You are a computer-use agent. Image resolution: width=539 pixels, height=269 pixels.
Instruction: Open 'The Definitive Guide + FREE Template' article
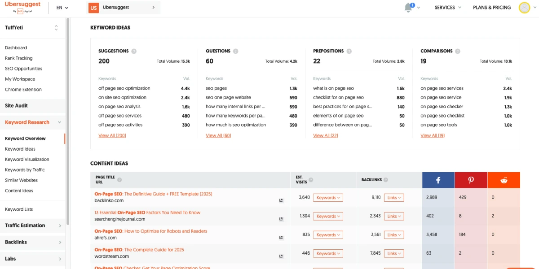coord(153,194)
